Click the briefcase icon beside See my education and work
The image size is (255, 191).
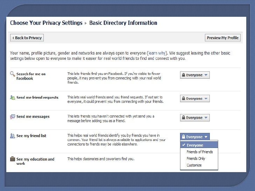(13, 159)
